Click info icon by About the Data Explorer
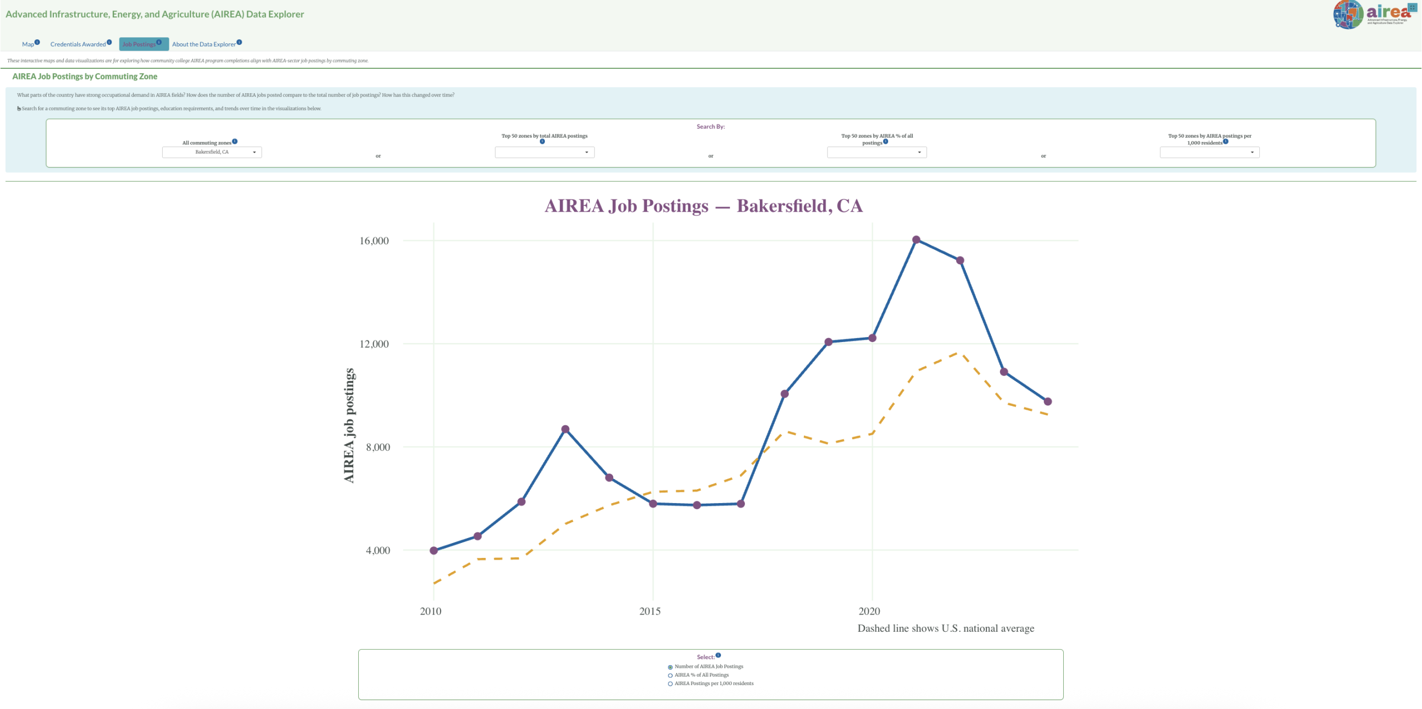1422x709 pixels. [239, 42]
